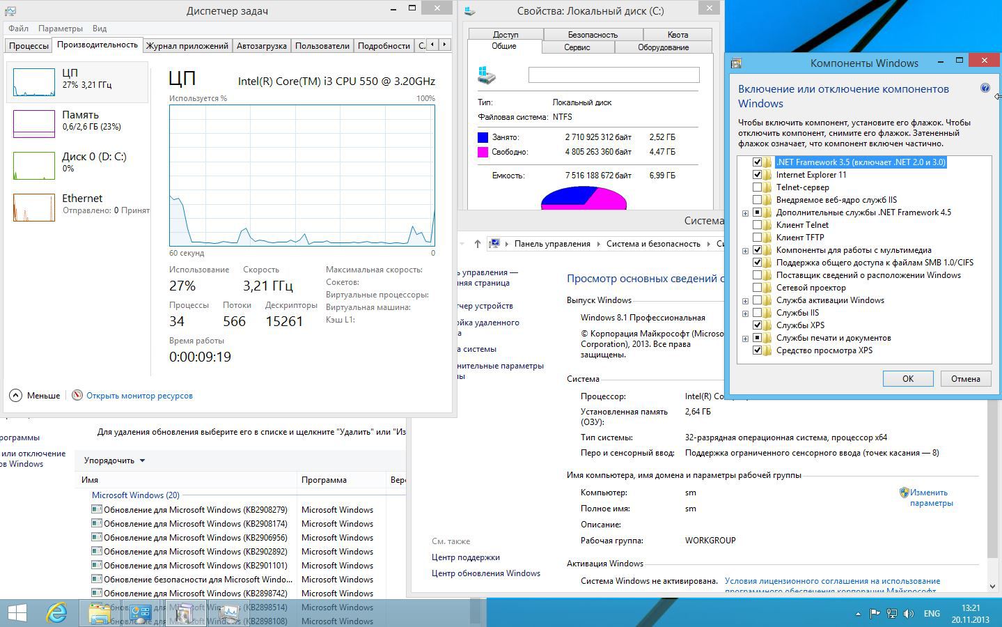Click the Up arrow in System window
1002x627 pixels.
[477, 244]
